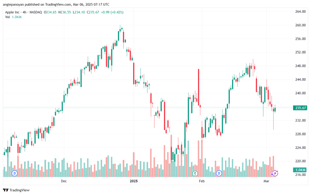311x195 pixels.
Task: Select the Apple Inc symbol title
Action: 12,12
